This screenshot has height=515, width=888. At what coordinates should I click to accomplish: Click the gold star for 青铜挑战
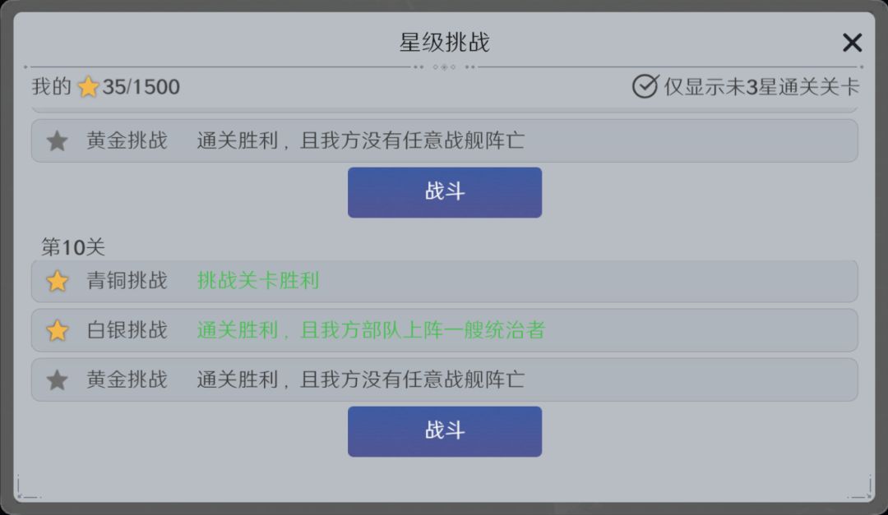57,281
